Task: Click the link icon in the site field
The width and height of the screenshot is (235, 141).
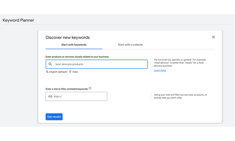Action: point(50,96)
